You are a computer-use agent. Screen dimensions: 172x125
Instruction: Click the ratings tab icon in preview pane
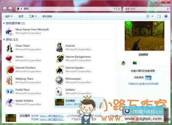(x=123, y=63)
